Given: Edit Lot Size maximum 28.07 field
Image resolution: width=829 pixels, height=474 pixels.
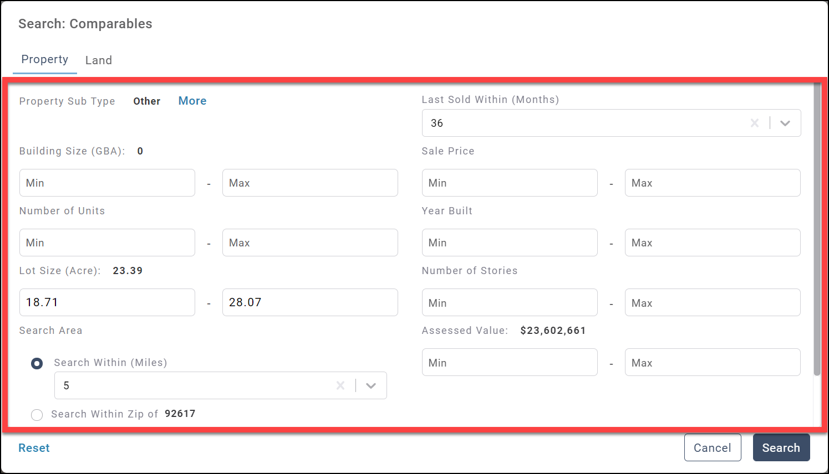Looking at the screenshot, I should pos(309,302).
